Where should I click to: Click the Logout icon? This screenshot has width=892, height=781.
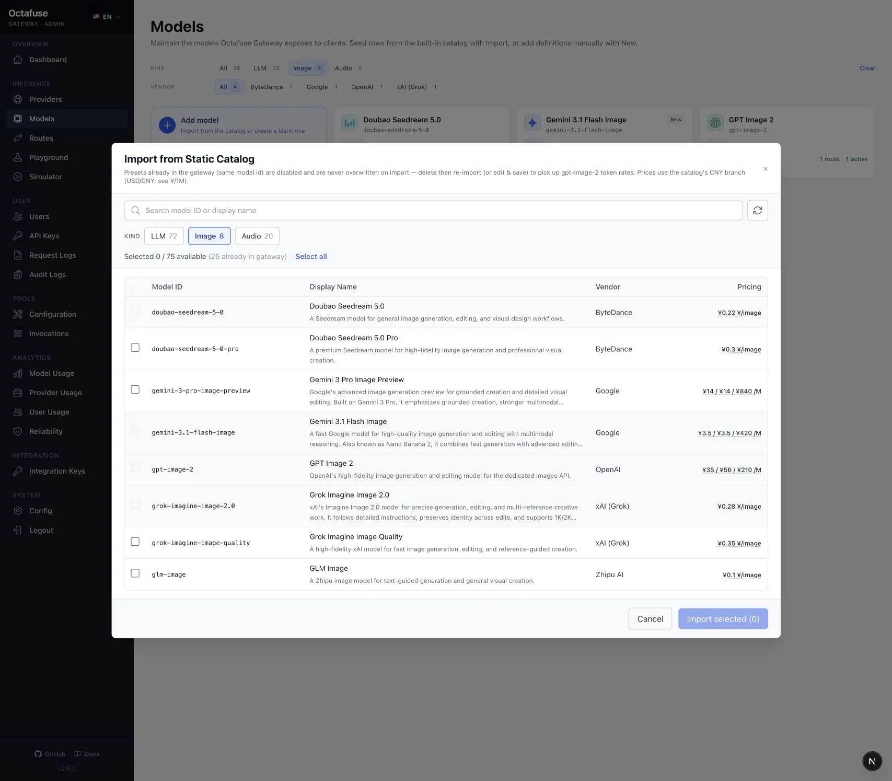coord(18,530)
